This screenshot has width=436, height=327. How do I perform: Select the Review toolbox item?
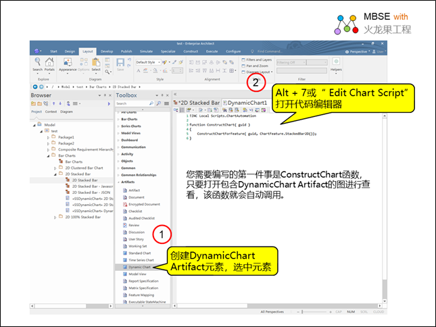click(x=131, y=225)
